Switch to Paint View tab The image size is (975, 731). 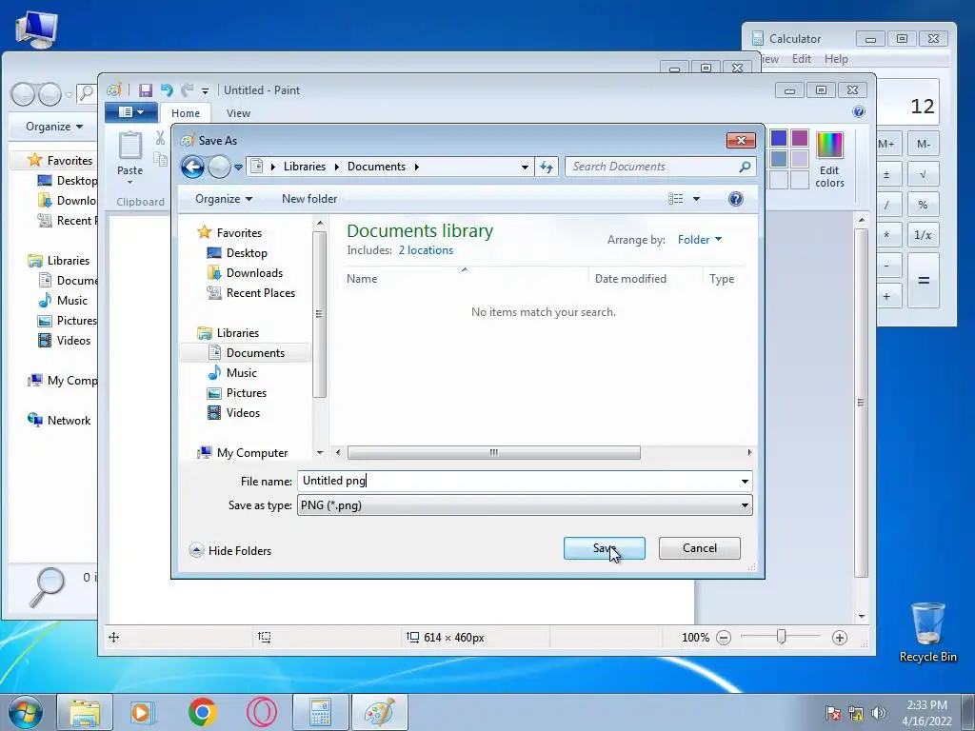[238, 113]
